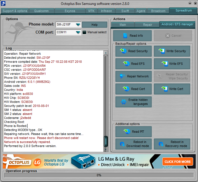Minimize the Octoplus Box window
The width and height of the screenshot is (198, 182).
[190, 3]
